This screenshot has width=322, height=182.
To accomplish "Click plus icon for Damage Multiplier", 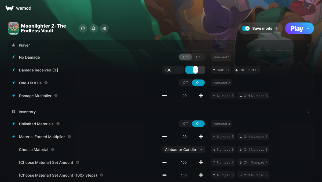I will coord(201,96).
